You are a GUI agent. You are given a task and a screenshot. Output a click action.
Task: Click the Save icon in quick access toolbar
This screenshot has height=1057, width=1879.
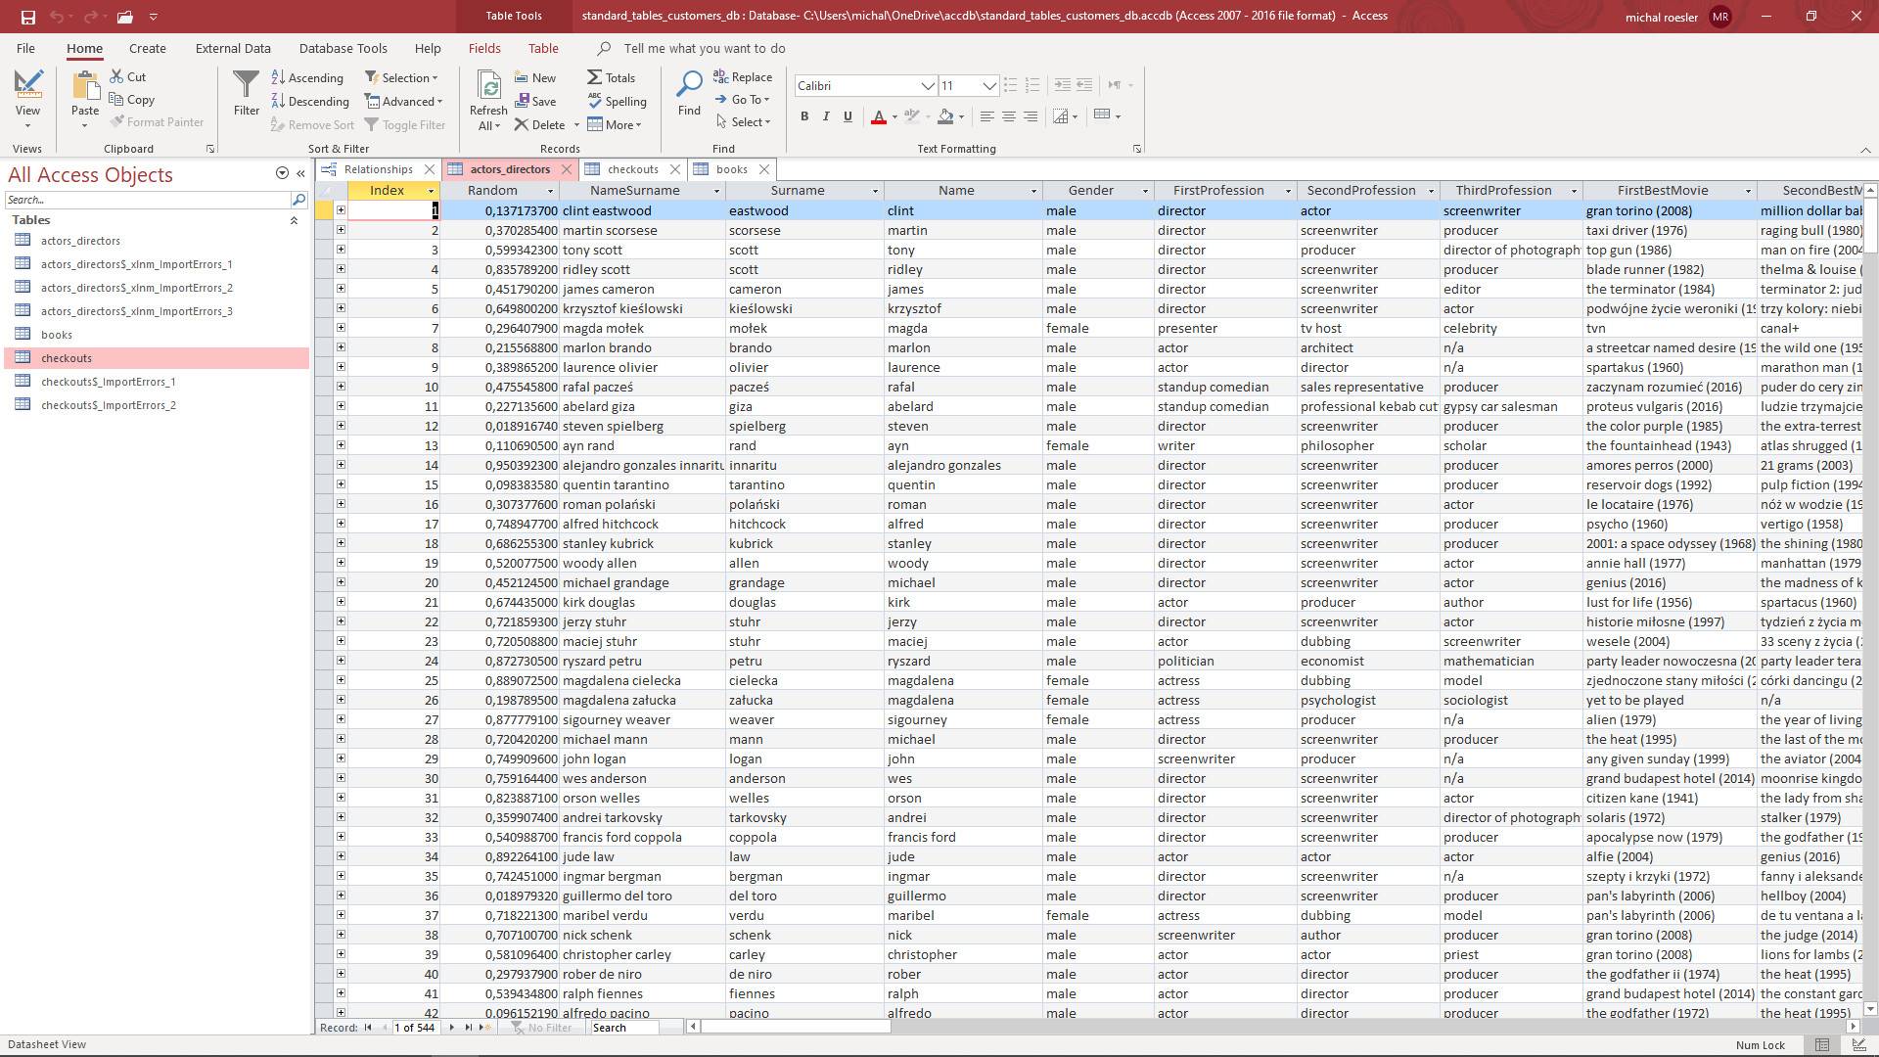27,17
